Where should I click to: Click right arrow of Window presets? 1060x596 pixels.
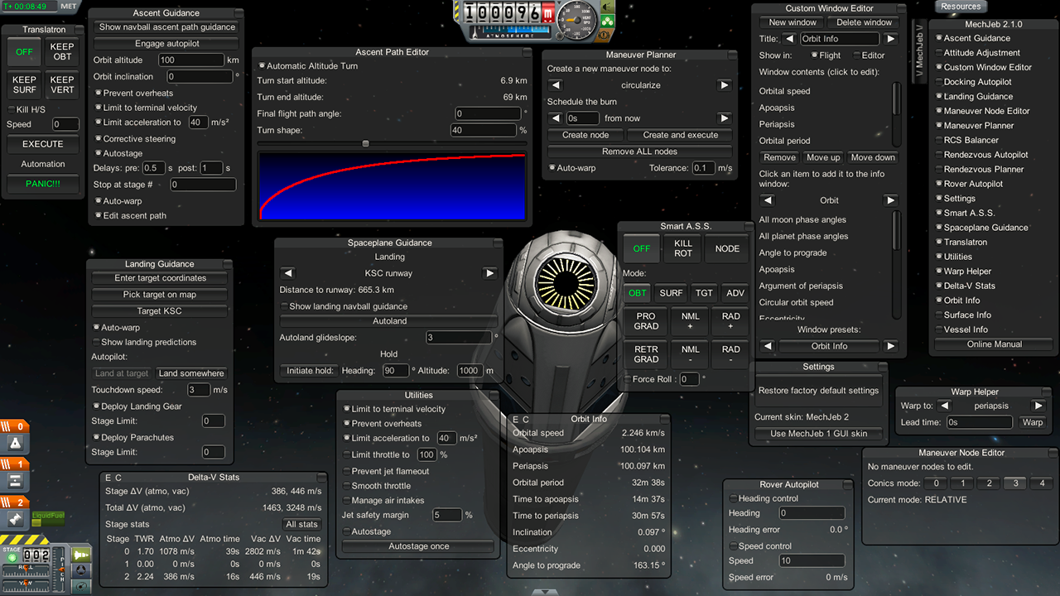tap(891, 346)
